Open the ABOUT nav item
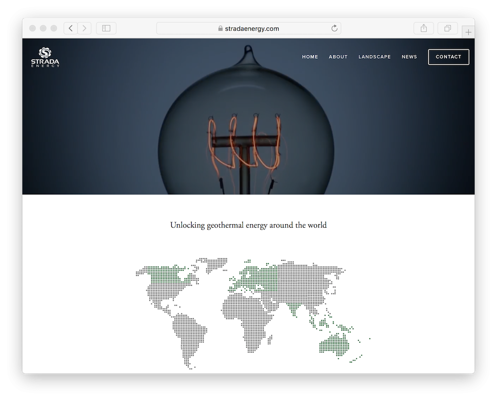Image resolution: width=497 pixels, height=400 pixels. pyautogui.click(x=338, y=57)
